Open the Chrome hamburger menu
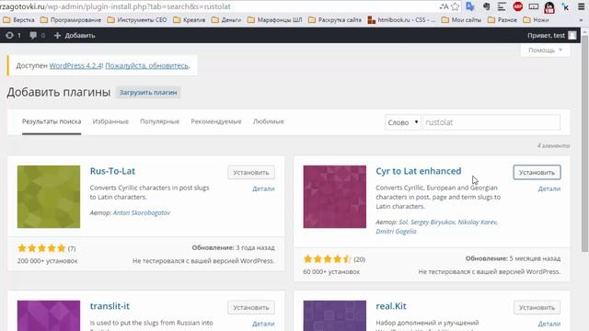The width and height of the screenshot is (589, 331). (x=581, y=6)
